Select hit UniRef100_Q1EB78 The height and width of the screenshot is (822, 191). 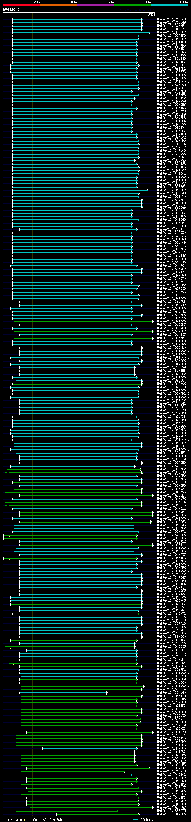tap(171, 620)
